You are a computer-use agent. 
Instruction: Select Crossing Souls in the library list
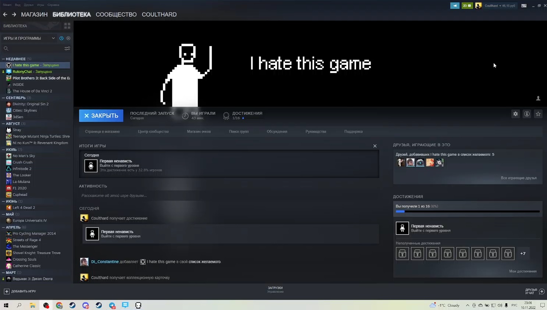(25, 260)
